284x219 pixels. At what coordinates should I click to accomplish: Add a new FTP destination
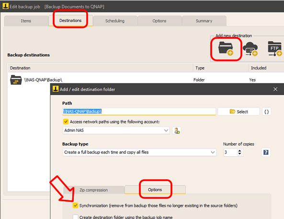point(275,48)
